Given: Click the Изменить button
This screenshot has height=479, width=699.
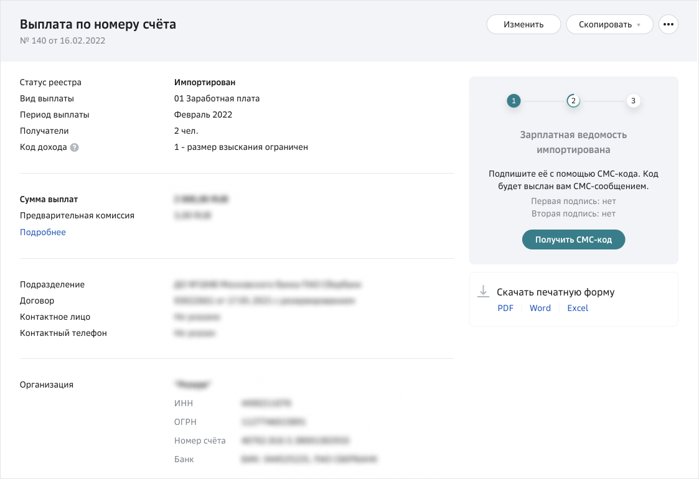Looking at the screenshot, I should click(x=523, y=24).
